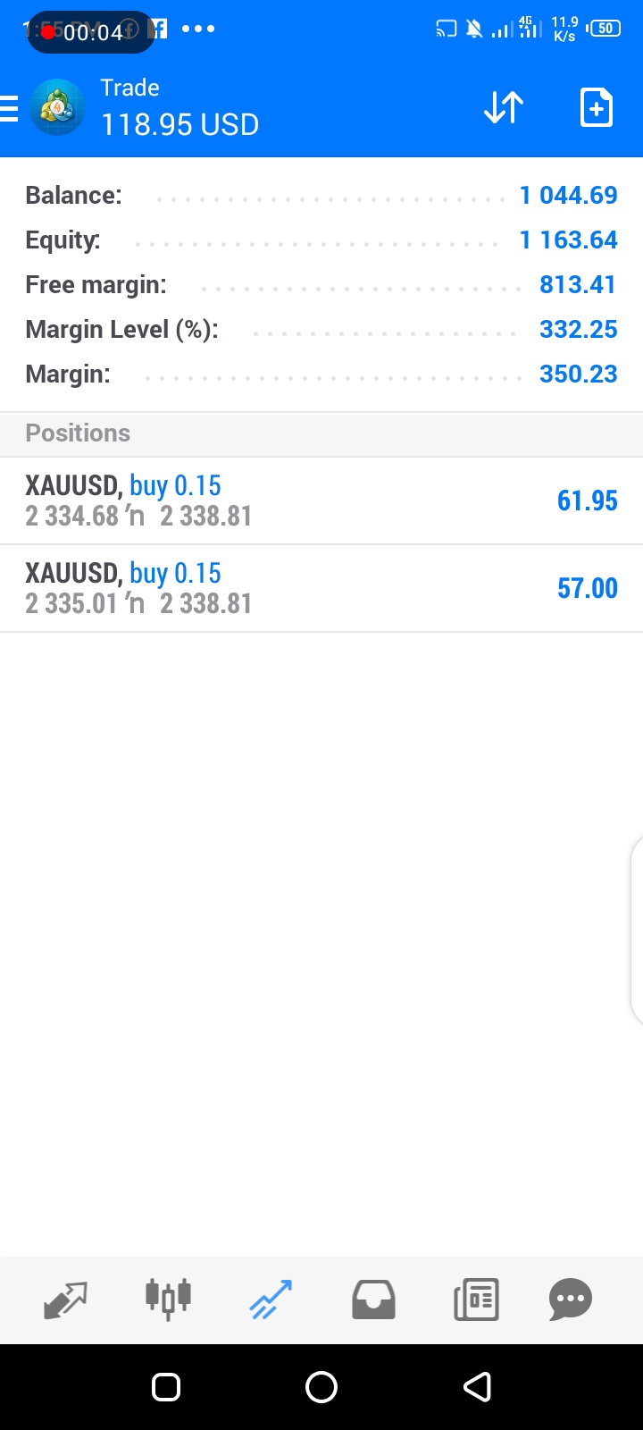This screenshot has width=643, height=1430.
Task: Tap the Margin Level (%) row
Action: (321, 330)
